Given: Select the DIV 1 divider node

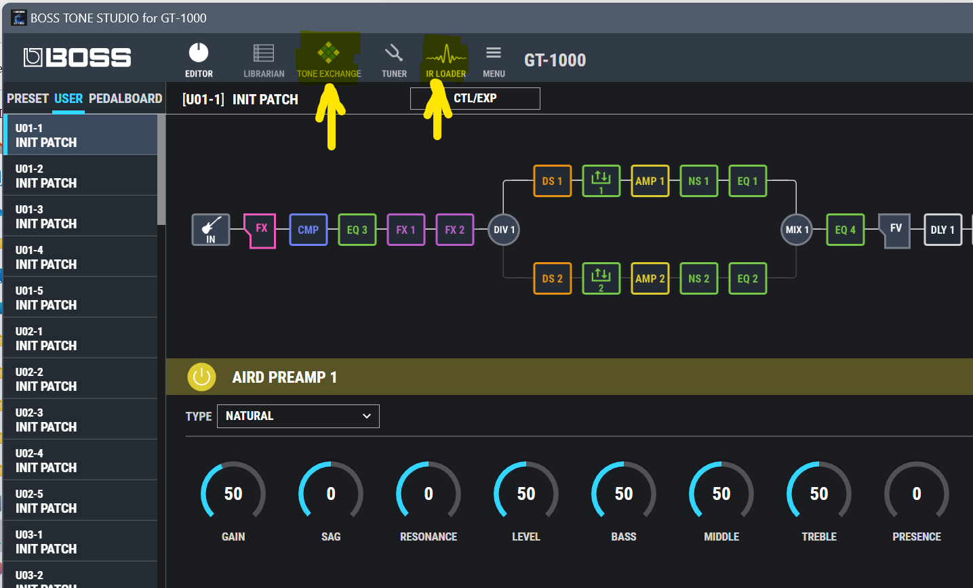Looking at the screenshot, I should coord(504,230).
